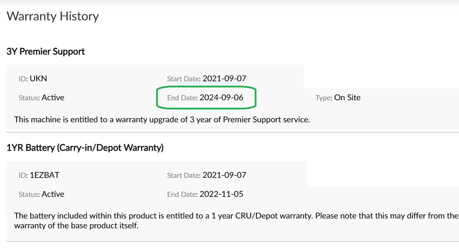Select Premier Support start date 2021-09-07
Screen dimensions: 459x250
tap(224, 79)
